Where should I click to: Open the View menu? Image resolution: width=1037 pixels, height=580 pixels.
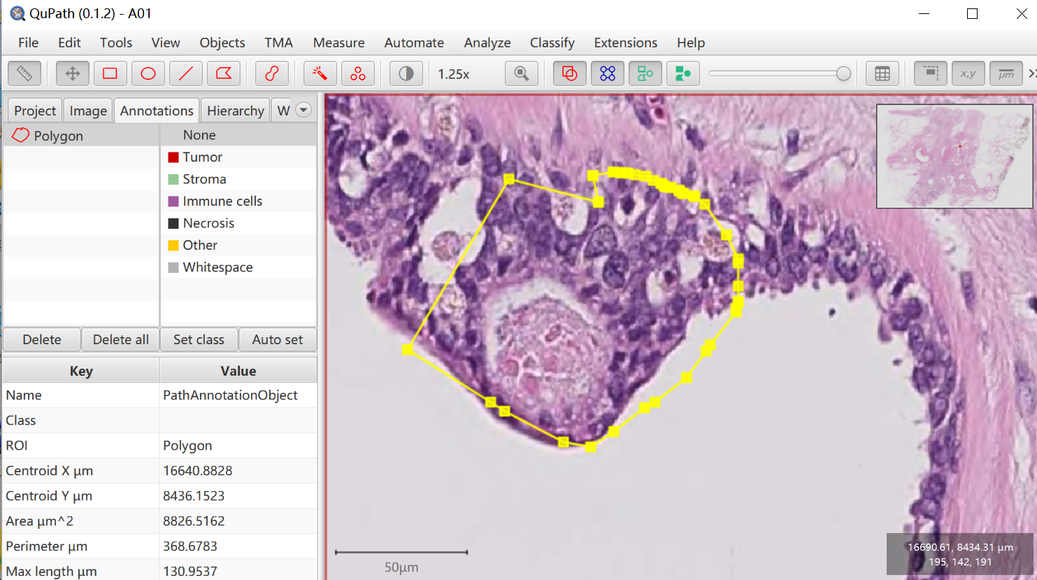[166, 43]
